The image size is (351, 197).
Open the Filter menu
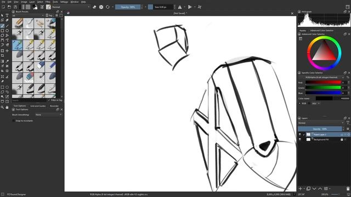coord(48,2)
